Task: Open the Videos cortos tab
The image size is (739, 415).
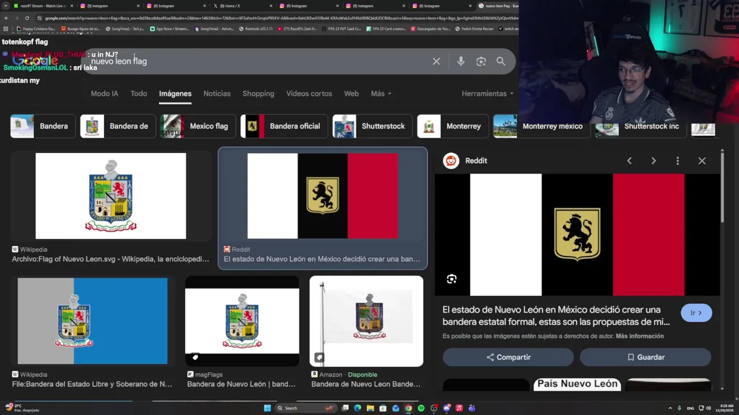Action: pos(309,93)
